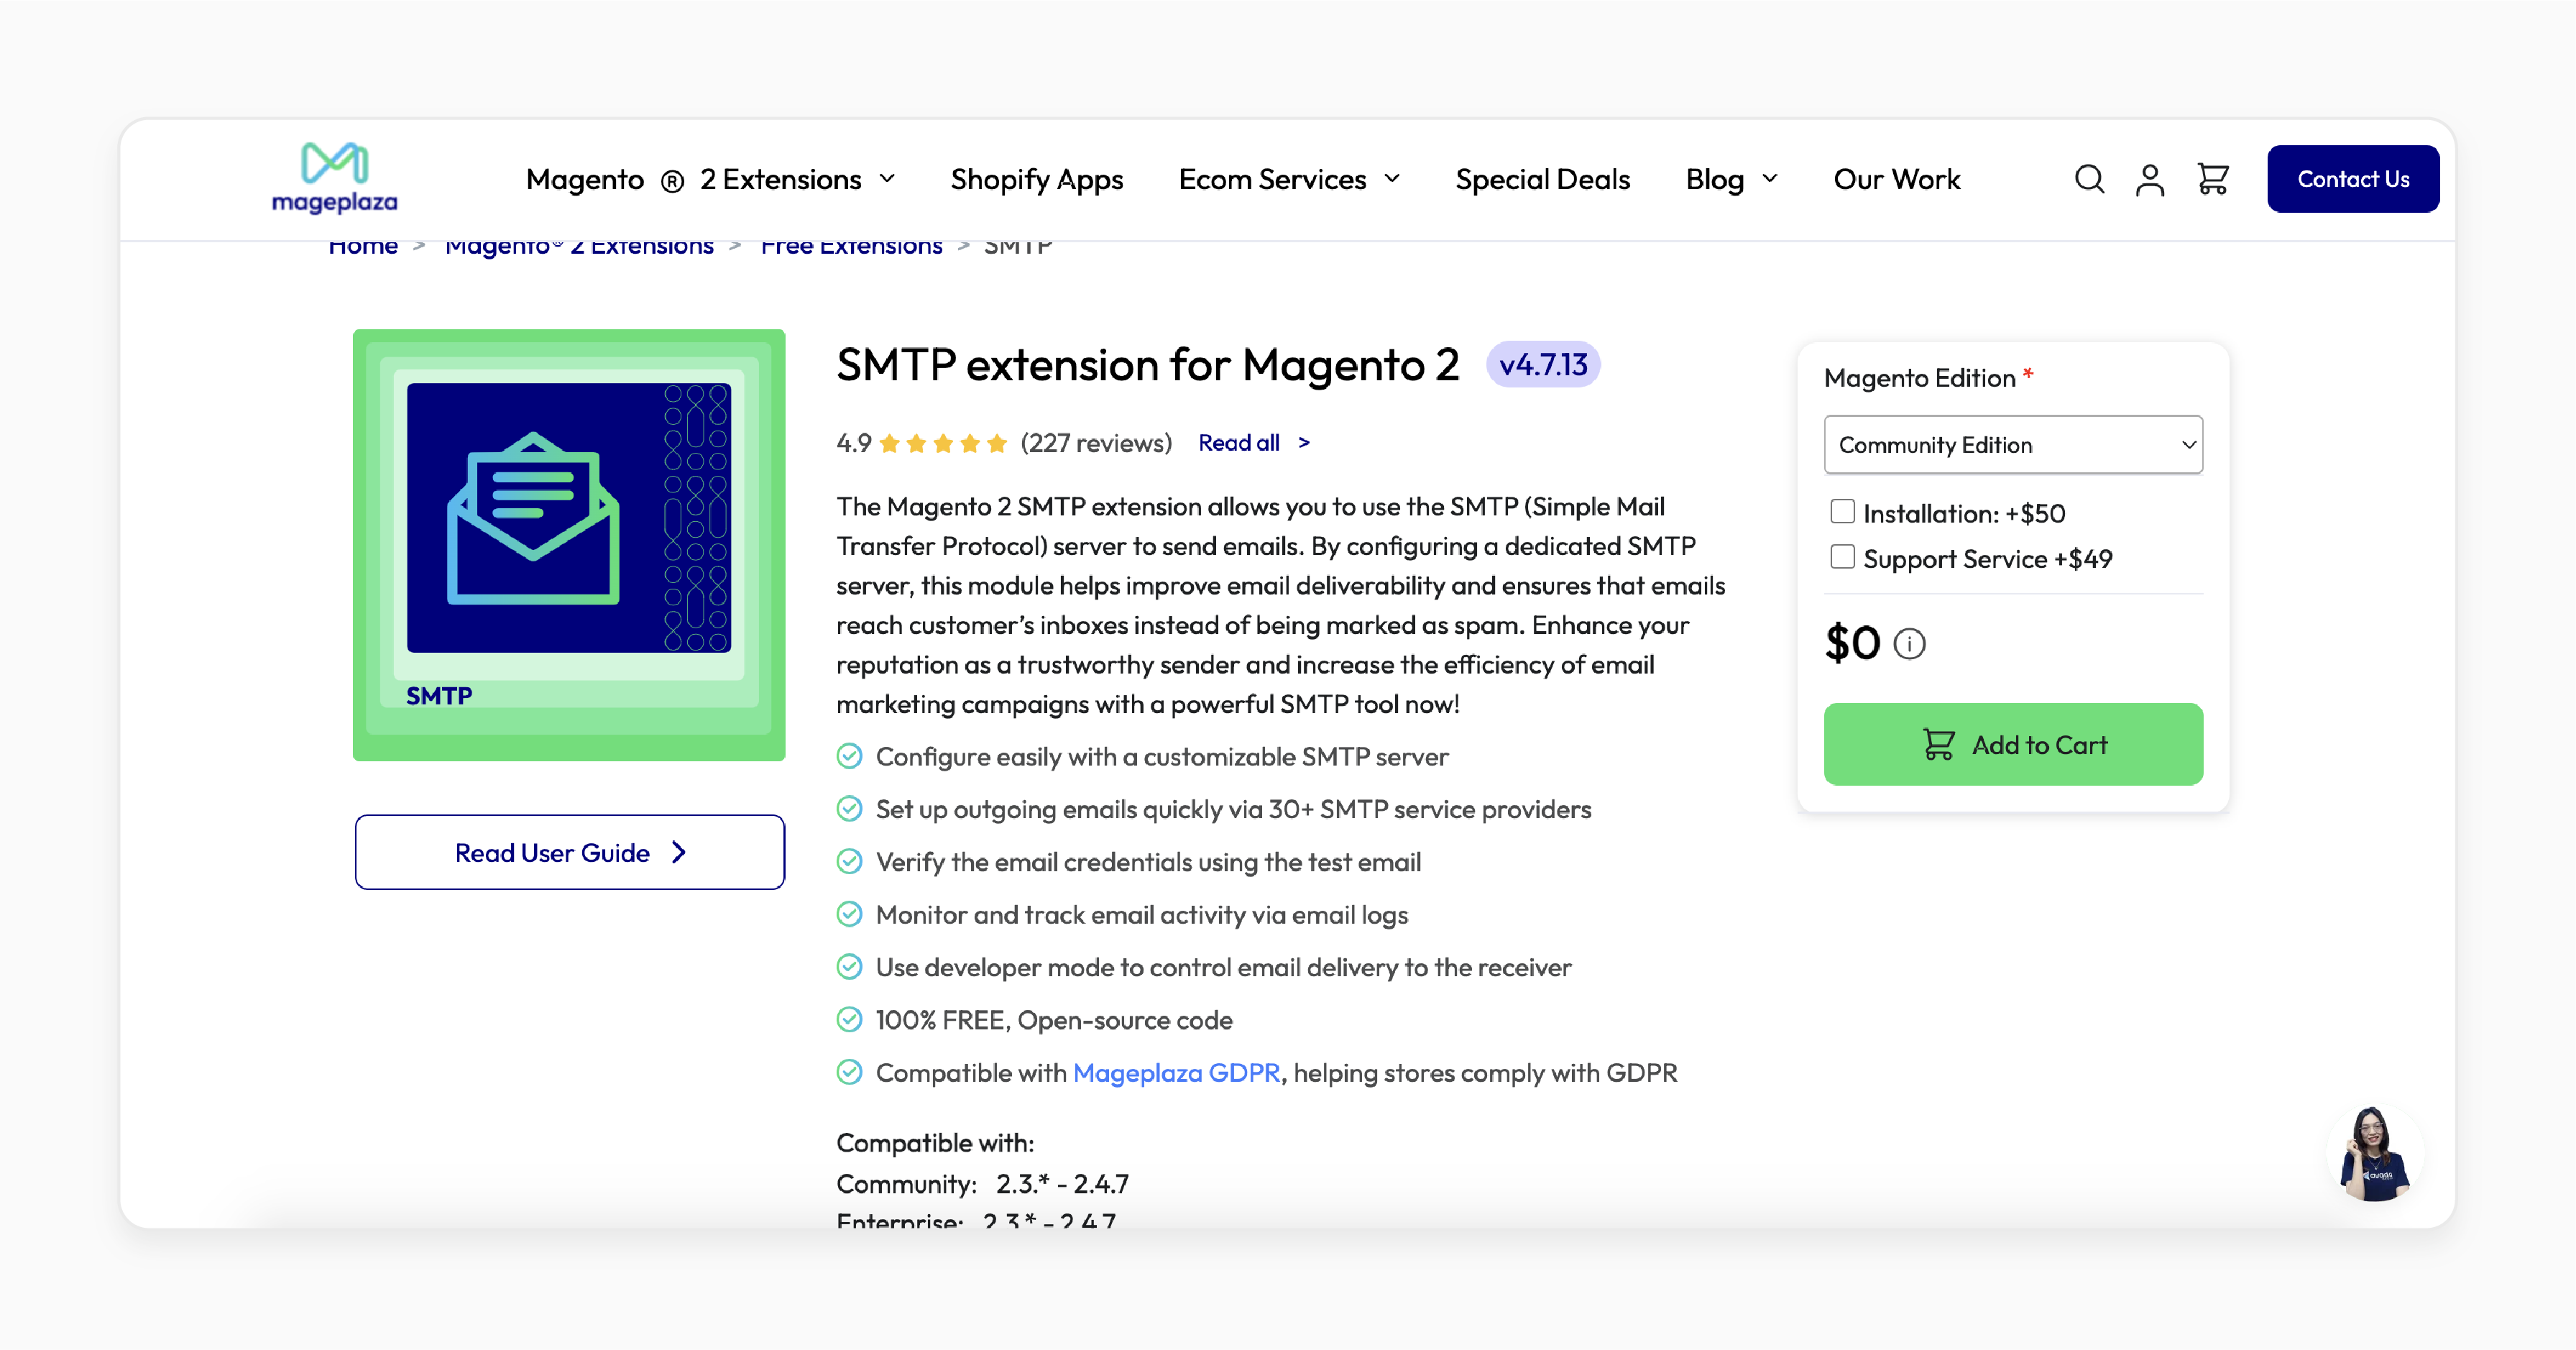
Task: Click "Verify the email credentials using the test email"
Action: [1148, 862]
